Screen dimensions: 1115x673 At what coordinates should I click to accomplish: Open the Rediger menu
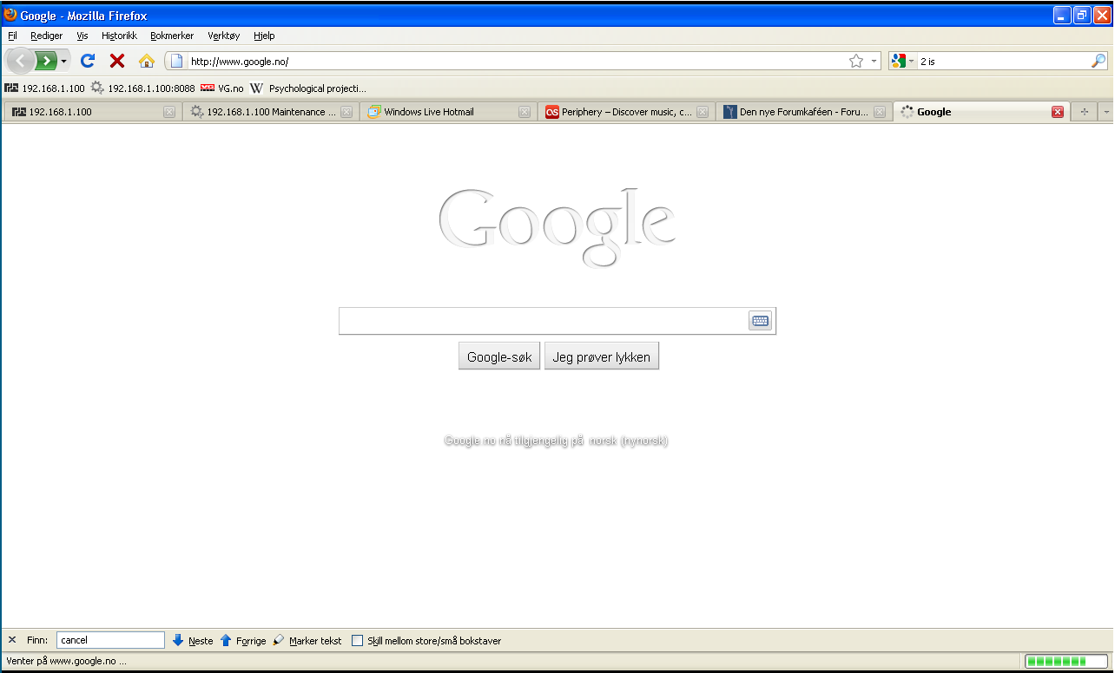pos(46,36)
